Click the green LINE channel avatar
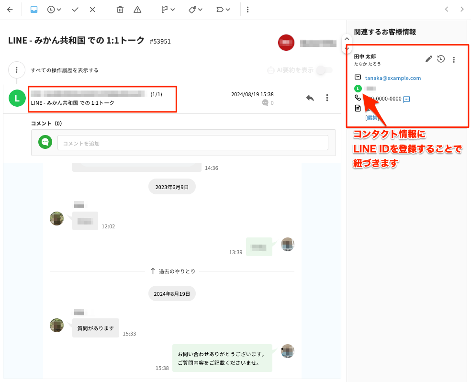471x382 pixels. pos(17,98)
